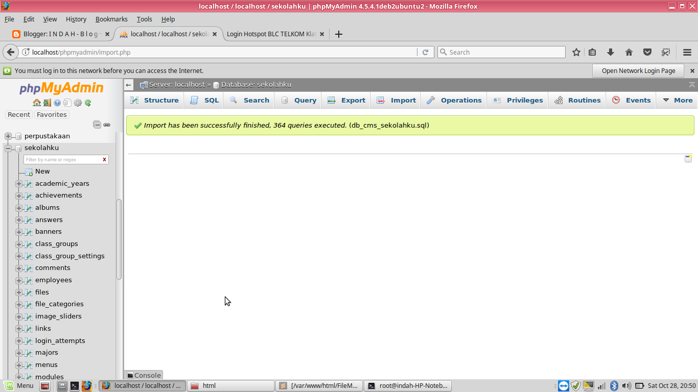Screen dimensions: 698x392
Task: Collapse the sekolahku database tree
Action: pos(7,148)
